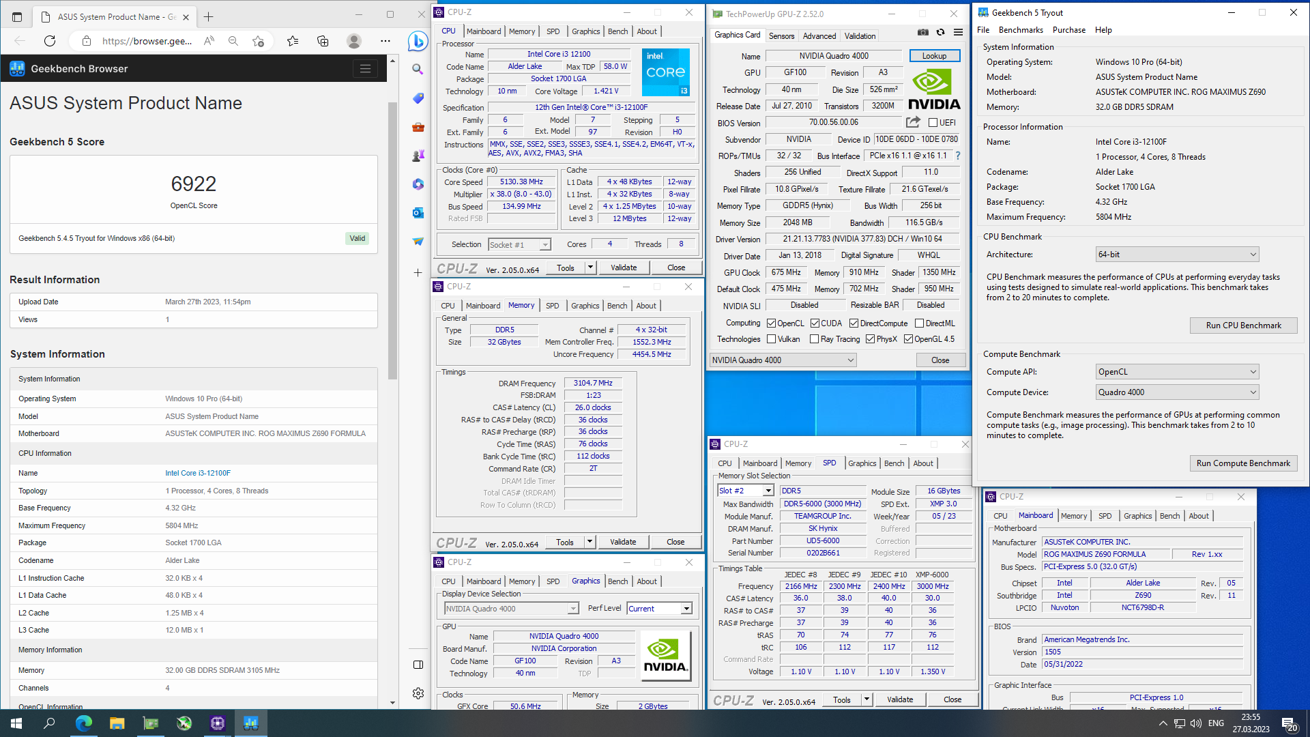Open the notification center in system tray

(1289, 724)
